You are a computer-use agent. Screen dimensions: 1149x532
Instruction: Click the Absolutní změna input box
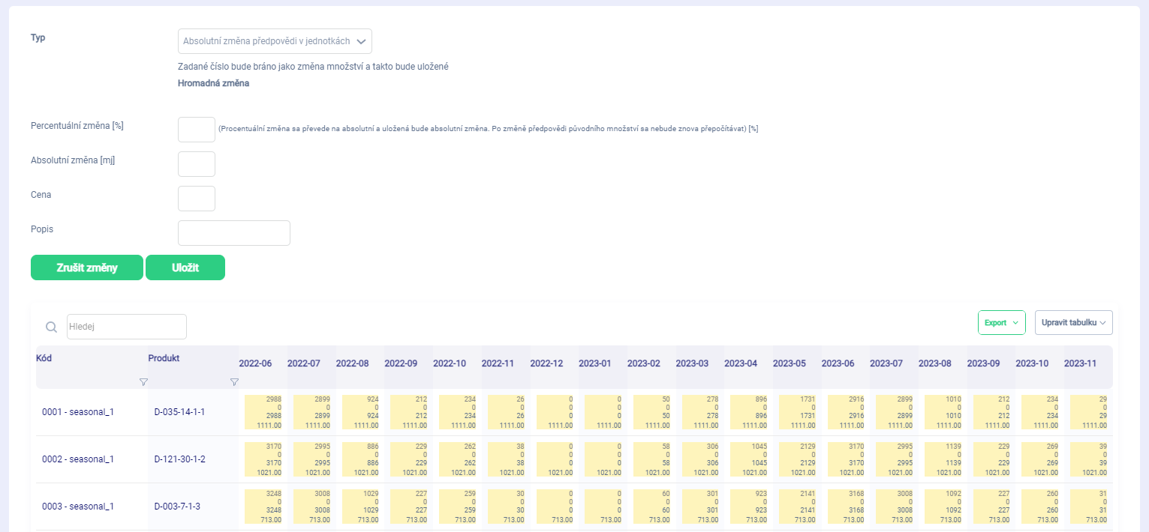[197, 164]
